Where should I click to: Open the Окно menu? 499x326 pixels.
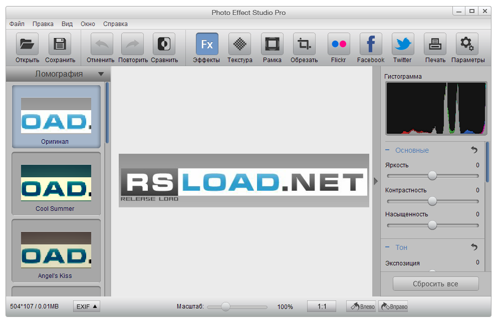tap(88, 24)
